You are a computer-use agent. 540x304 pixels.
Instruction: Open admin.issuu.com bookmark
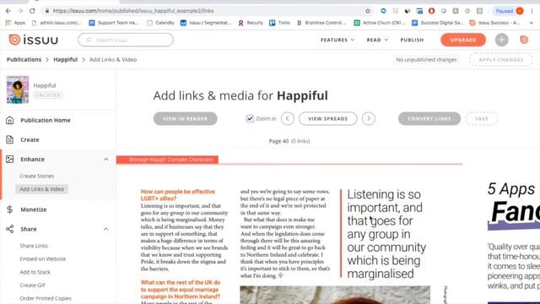click(x=57, y=23)
